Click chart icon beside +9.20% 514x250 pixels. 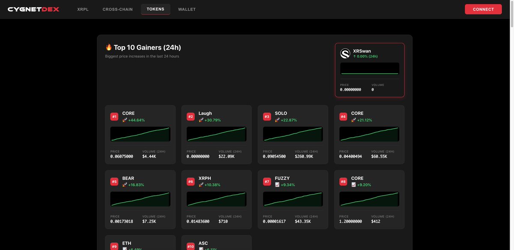click(353, 185)
